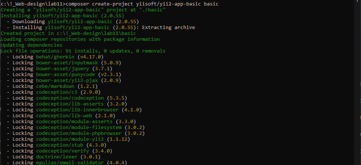This screenshot has width=361, height=165.
Task: Click the 'codeception/lib-web' package name
Action: point(64,116)
